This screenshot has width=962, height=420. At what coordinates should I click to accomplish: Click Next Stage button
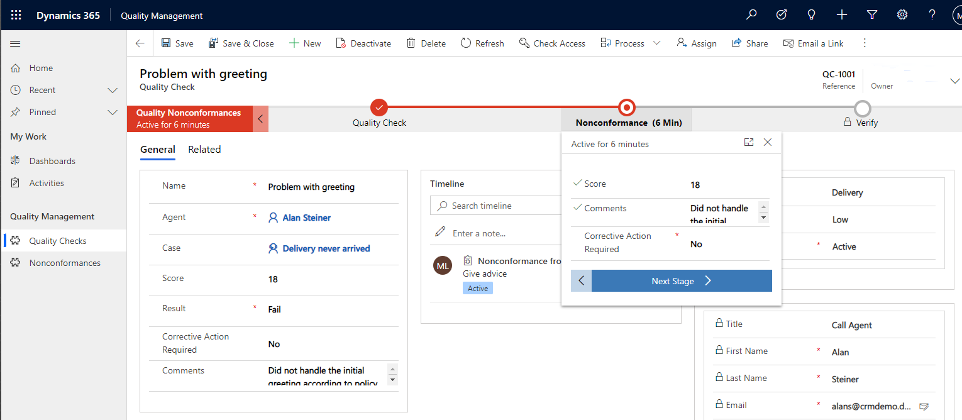(x=682, y=281)
